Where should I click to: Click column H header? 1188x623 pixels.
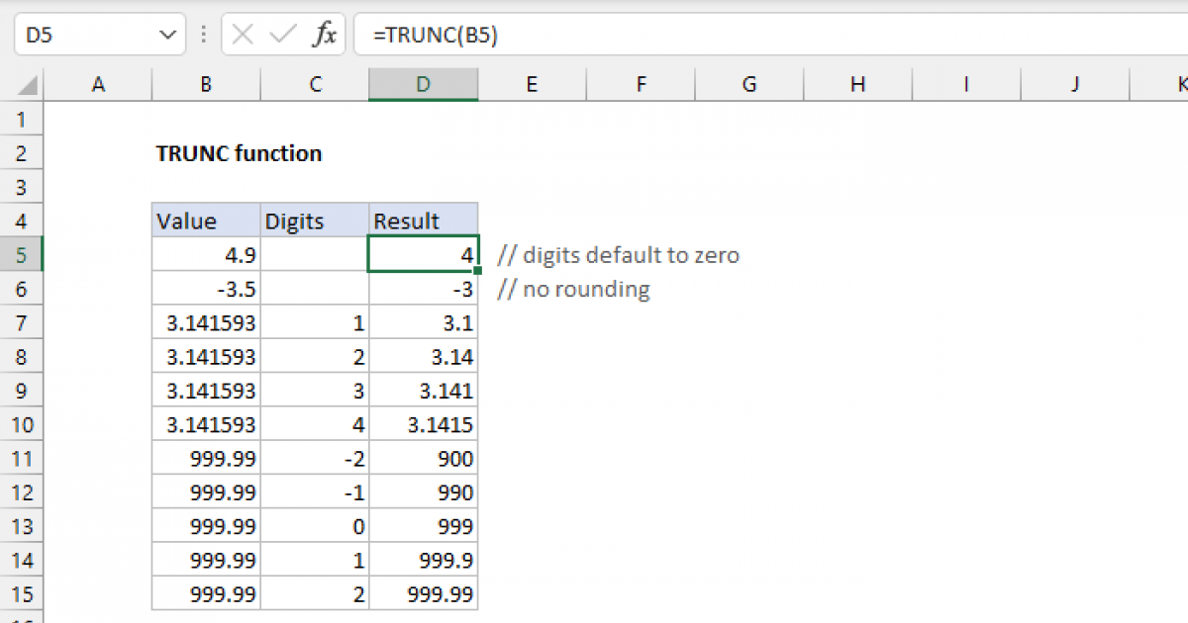tap(856, 84)
